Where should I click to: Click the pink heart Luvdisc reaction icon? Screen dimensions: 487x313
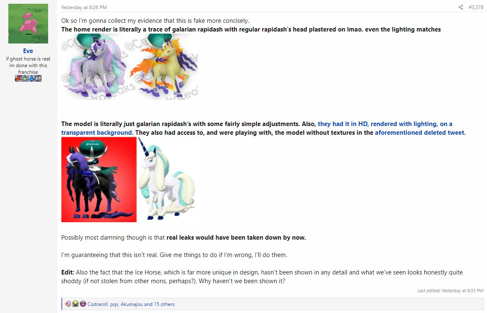click(68, 304)
